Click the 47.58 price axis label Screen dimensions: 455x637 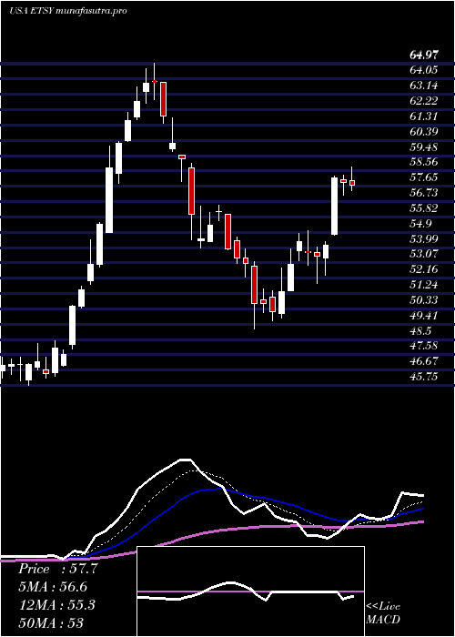tap(423, 347)
